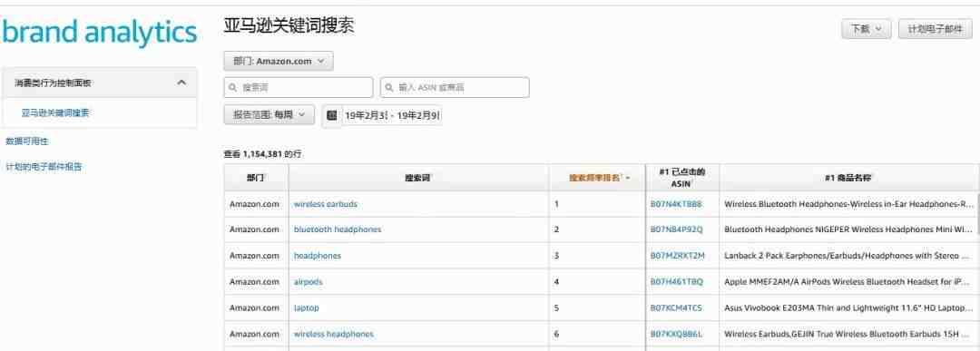
Task: Click the #1 已点击的 ASIN column header
Action: [x=681, y=178]
